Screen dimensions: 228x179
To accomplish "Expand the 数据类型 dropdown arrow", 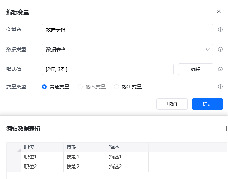I will [208, 50].
